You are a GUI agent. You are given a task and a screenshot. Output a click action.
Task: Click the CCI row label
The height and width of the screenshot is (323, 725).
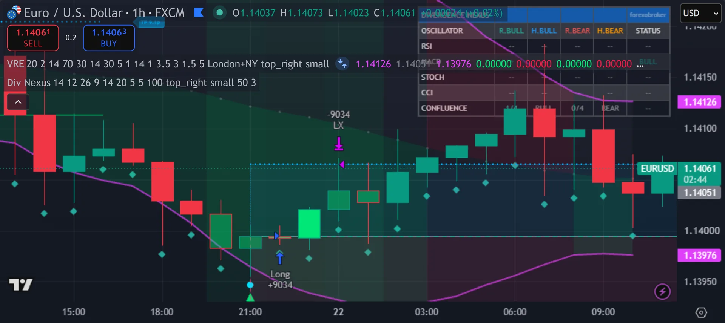(x=427, y=93)
